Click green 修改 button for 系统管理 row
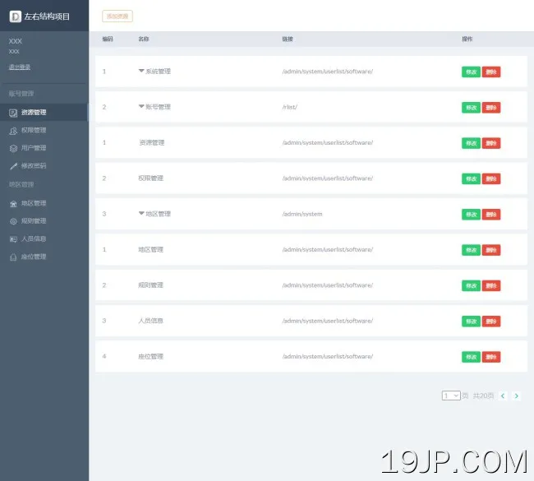534x481 pixels. click(x=471, y=72)
